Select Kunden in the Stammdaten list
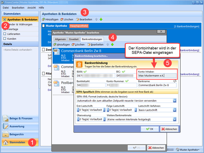The width and height of the screenshot is (204, 153). (12, 38)
